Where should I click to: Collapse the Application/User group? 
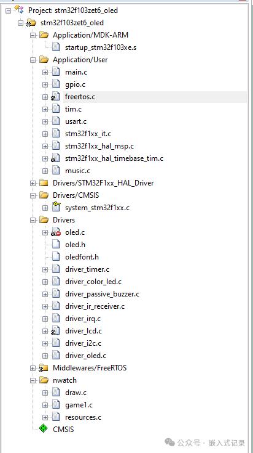[x=33, y=60]
